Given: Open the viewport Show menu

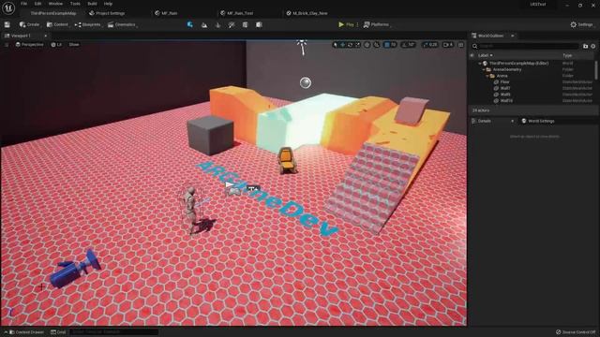Looking at the screenshot, I should point(74,45).
